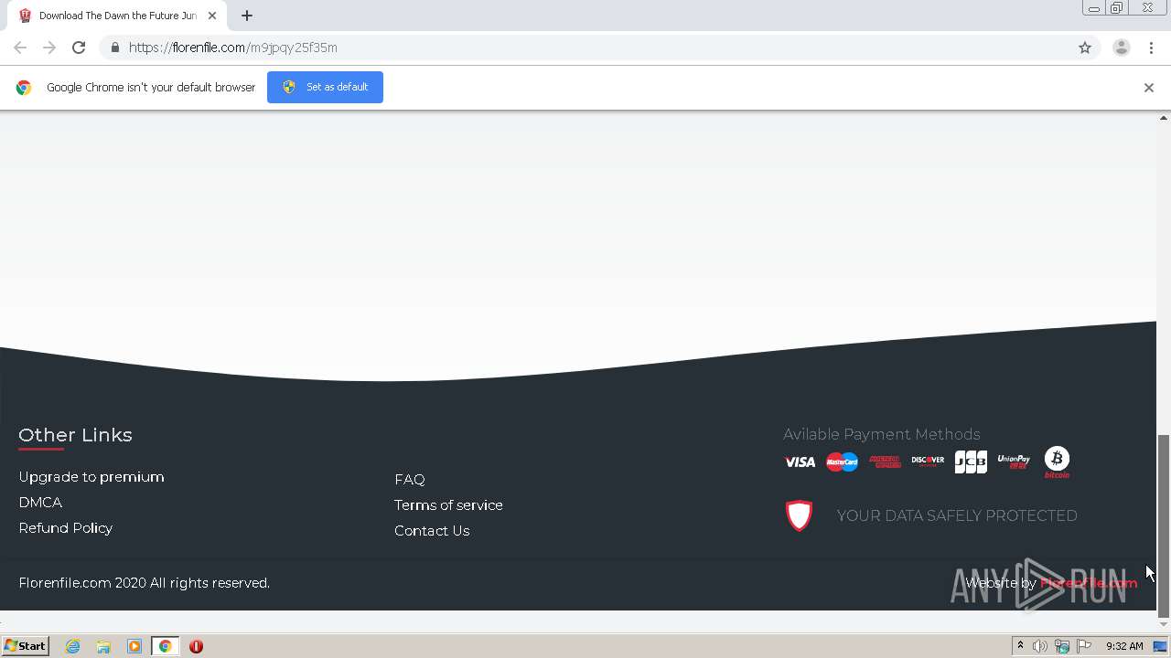Click the page scrollbar thumb
The width and height of the screenshot is (1171, 658).
click(x=1164, y=525)
